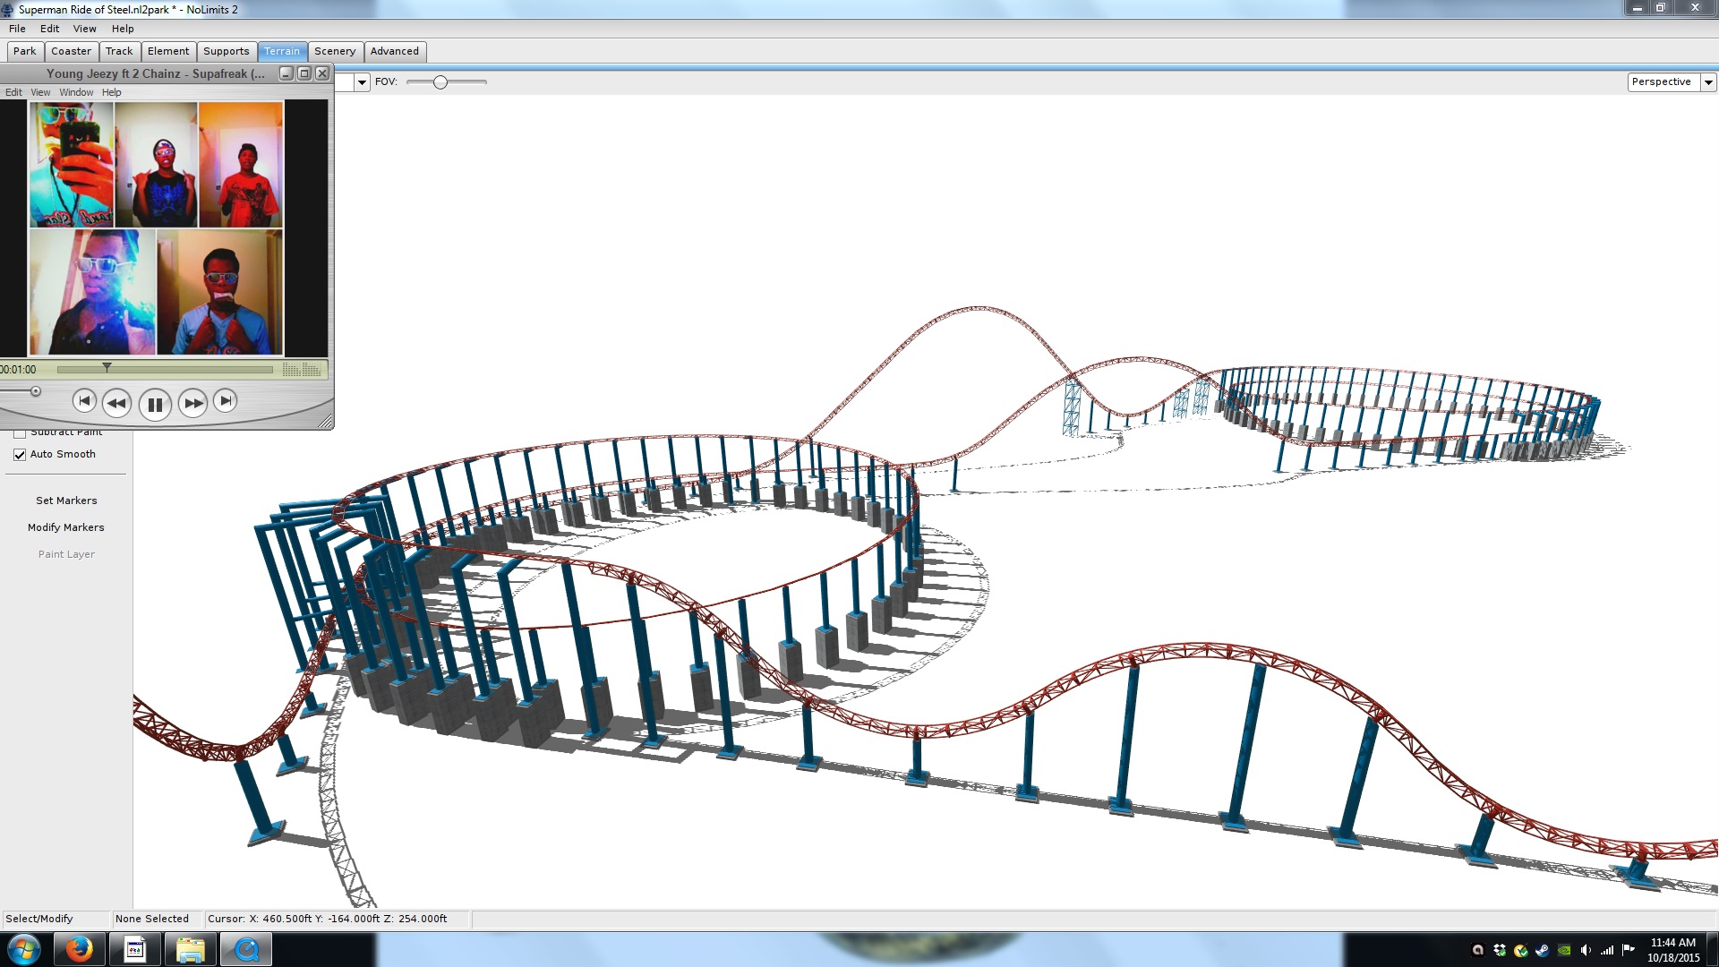The width and height of the screenshot is (1719, 967).
Task: Click the FOV slider handle
Action: click(x=440, y=82)
